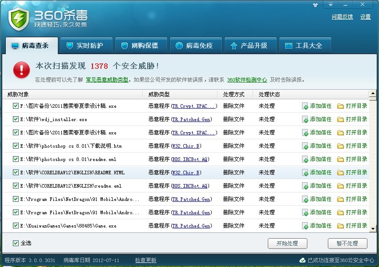Click the 威胁类型 column header

(x=159, y=94)
